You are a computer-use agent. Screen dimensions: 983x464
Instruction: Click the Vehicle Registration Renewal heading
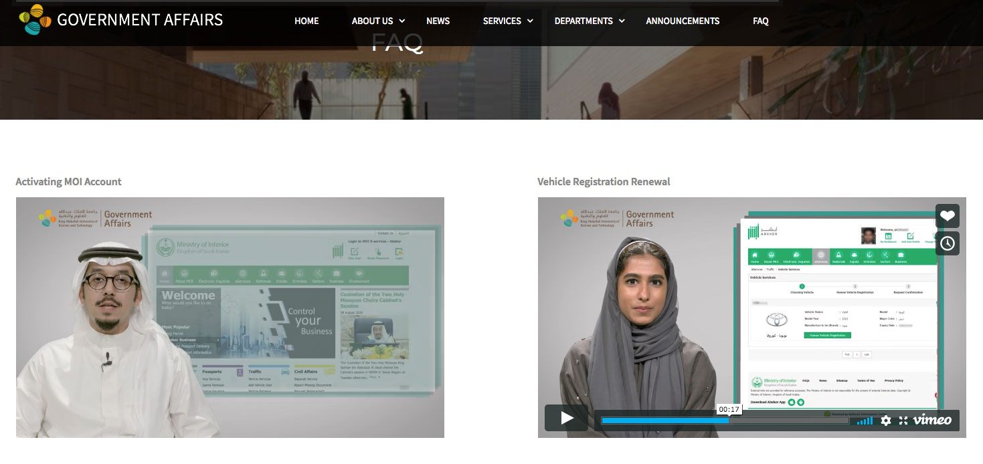pos(604,182)
